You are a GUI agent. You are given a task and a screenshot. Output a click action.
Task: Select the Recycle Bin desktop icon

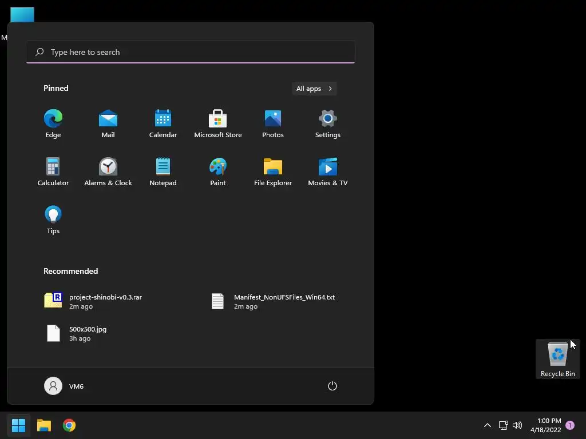pyautogui.click(x=557, y=359)
